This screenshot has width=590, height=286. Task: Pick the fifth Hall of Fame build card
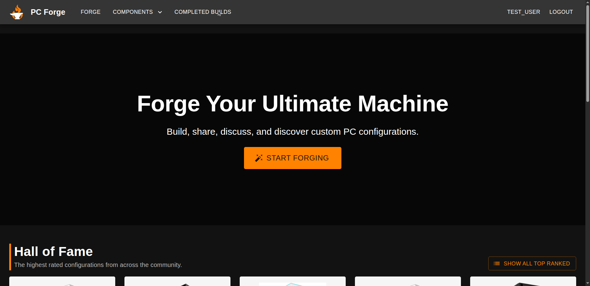click(x=523, y=281)
